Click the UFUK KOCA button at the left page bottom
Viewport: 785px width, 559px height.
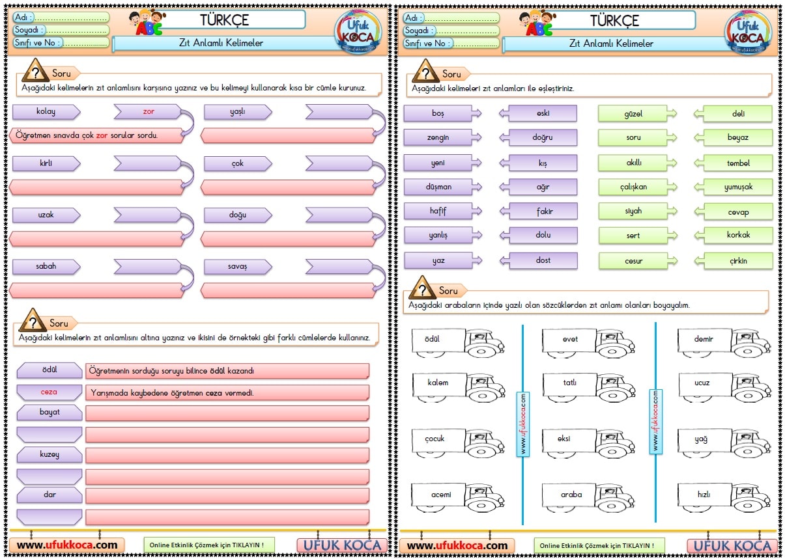point(342,545)
